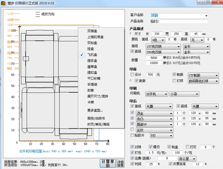This screenshot has height=169, width=223.
Task: Click the 利润 percent field
Action: click(x=151, y=164)
